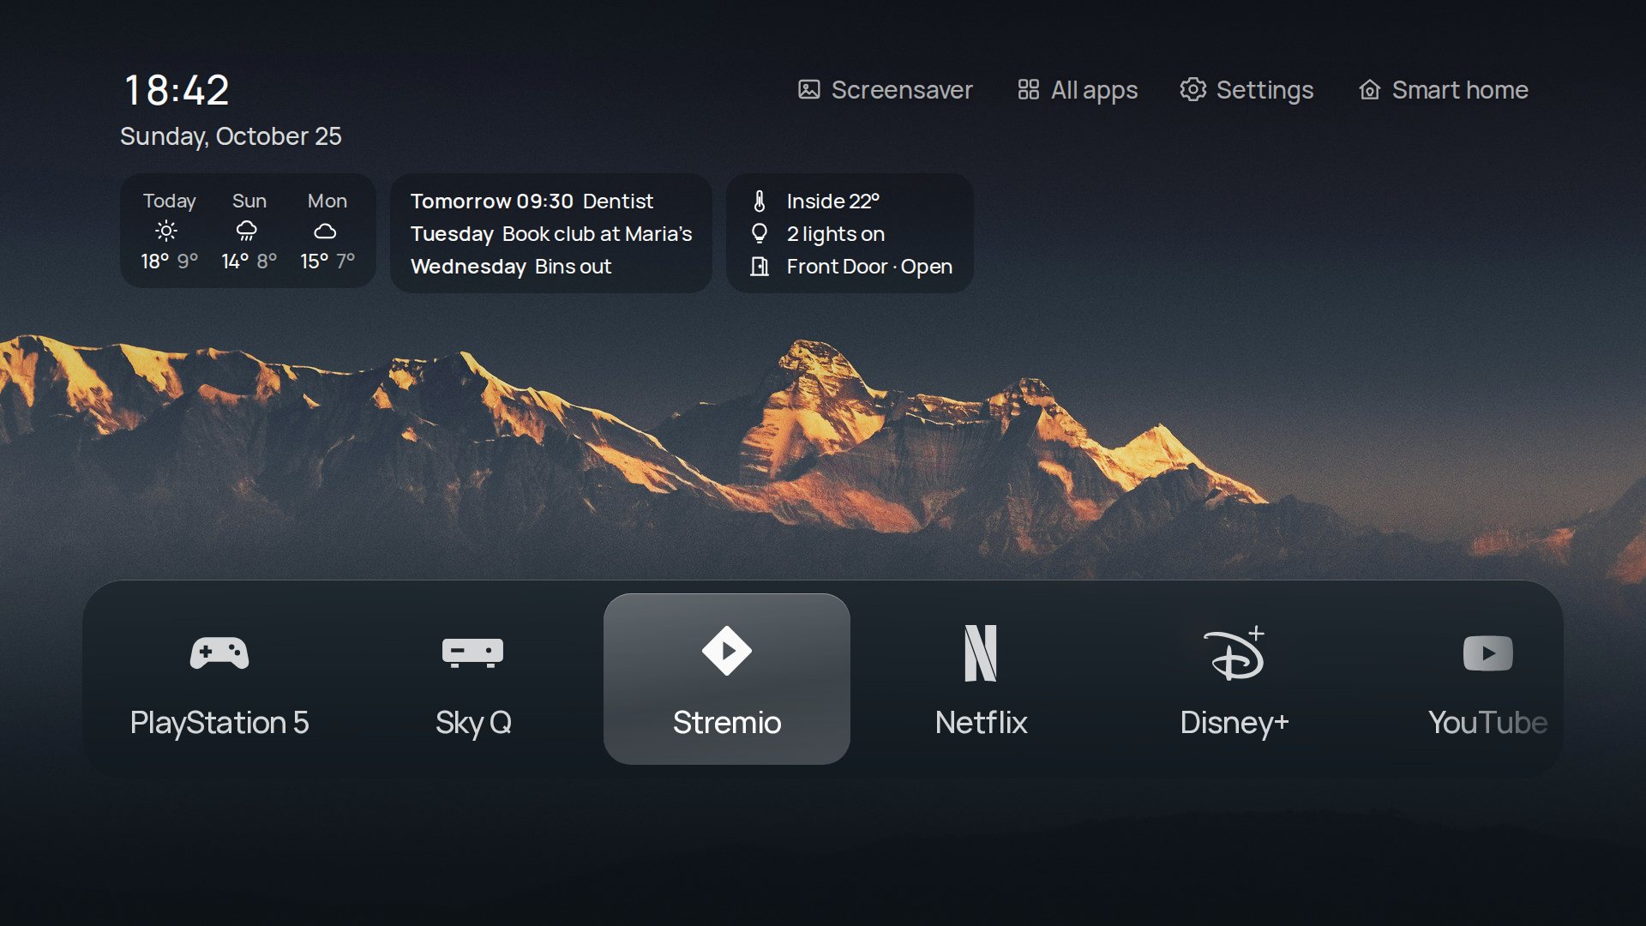This screenshot has height=926, width=1646.
Task: Select the PlayStation 5 label
Action: (219, 723)
